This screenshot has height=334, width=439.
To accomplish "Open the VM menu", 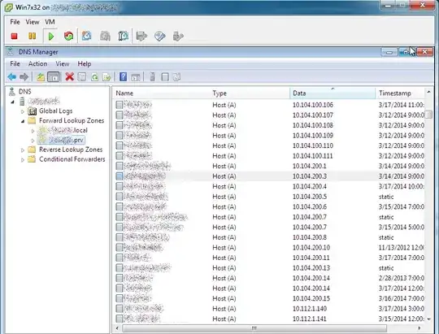I will [x=50, y=22].
